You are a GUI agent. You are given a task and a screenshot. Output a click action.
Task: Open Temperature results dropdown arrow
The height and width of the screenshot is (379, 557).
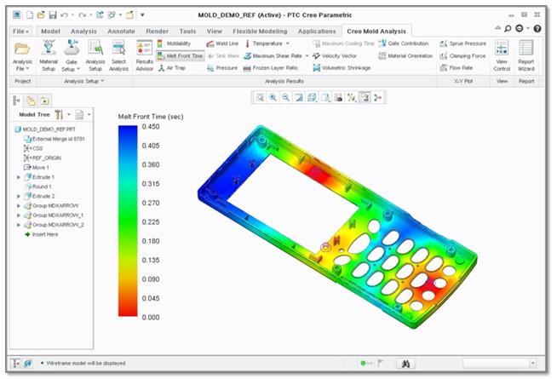(287, 43)
